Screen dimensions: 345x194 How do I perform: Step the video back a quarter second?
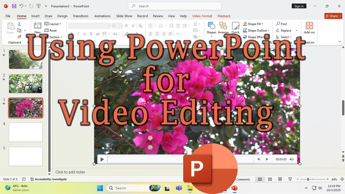pos(258,159)
